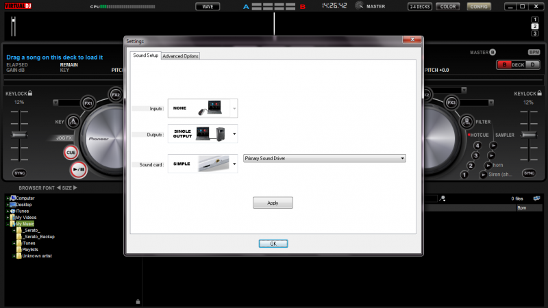The image size is (548, 308).
Task: Switch to skin layout 3
Action: [x=535, y=34]
